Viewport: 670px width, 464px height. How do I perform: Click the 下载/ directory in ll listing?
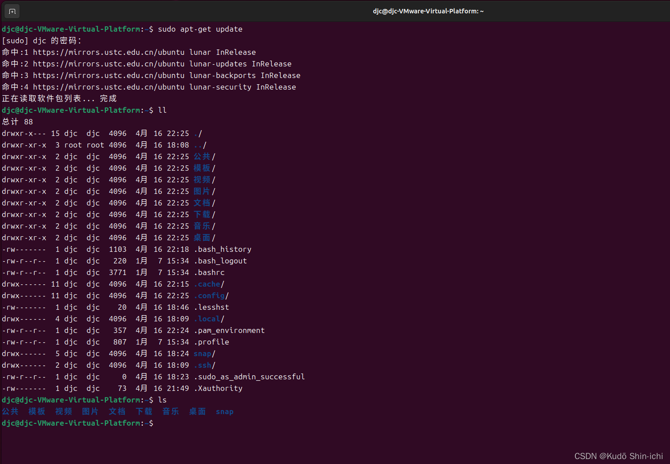205,214
